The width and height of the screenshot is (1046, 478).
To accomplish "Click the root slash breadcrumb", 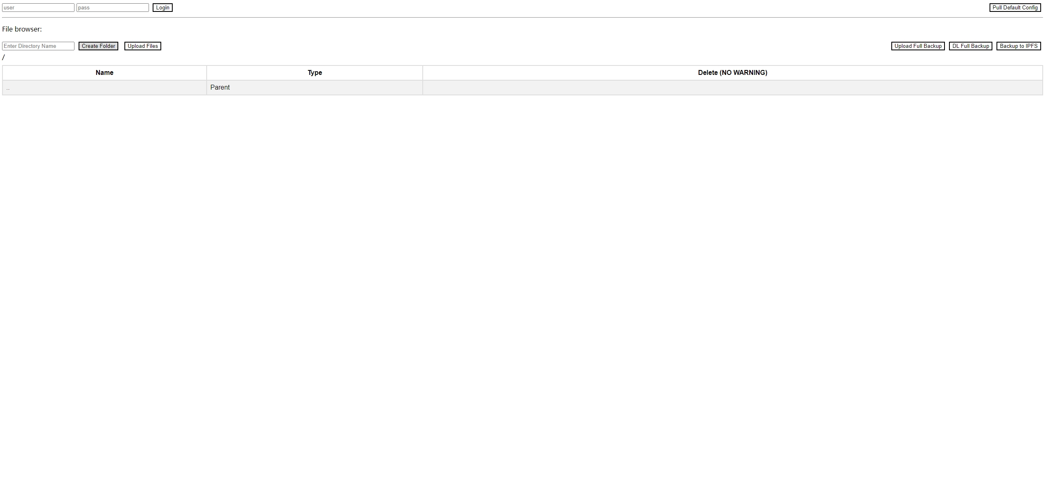I will [x=4, y=57].
